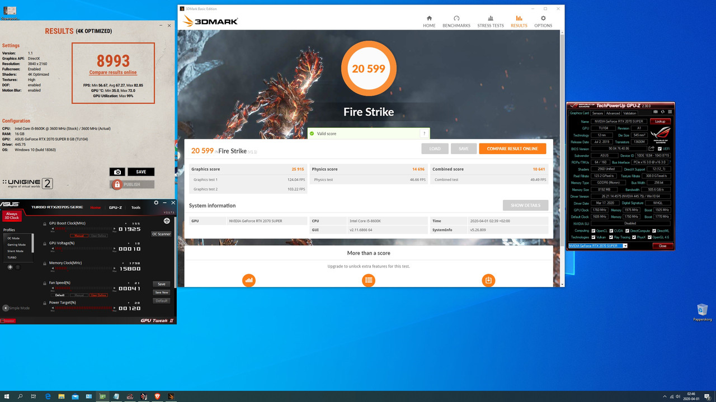The image size is (716, 402).
Task: Take screenshot with Superposition camera button
Action: click(117, 172)
